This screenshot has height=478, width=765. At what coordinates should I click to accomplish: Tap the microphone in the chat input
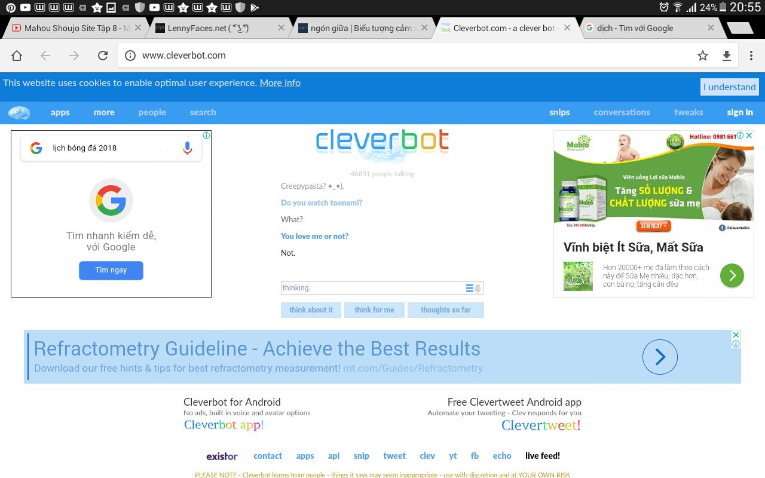pos(478,289)
